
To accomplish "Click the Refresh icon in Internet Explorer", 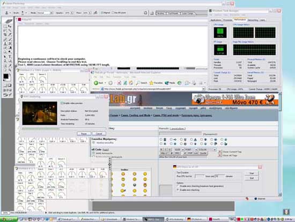I will (x=125, y=83).
